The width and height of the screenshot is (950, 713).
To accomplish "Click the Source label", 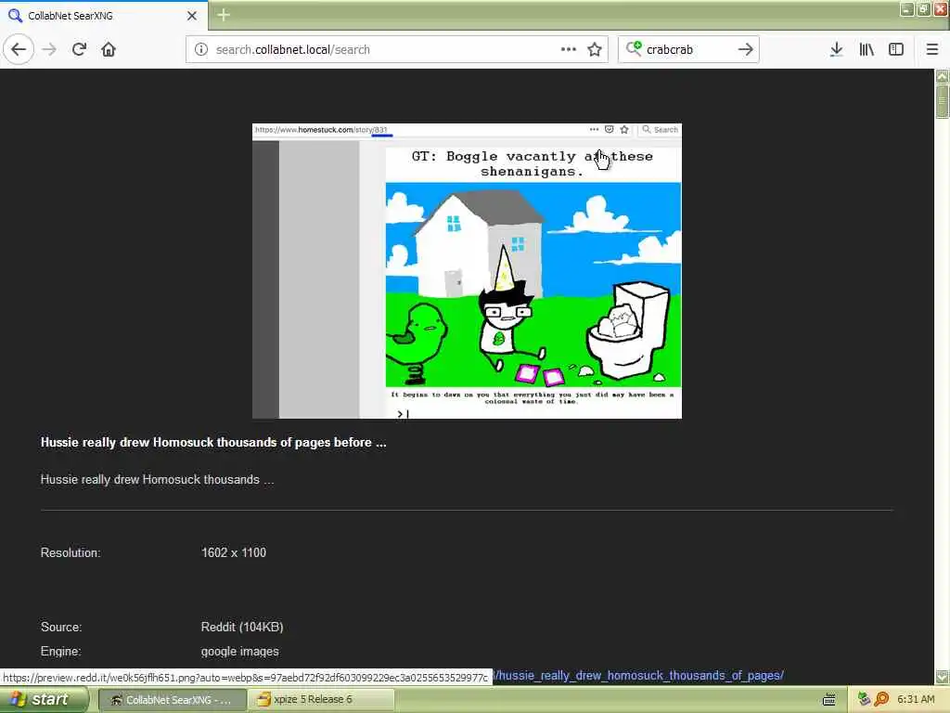I will click(x=60, y=627).
